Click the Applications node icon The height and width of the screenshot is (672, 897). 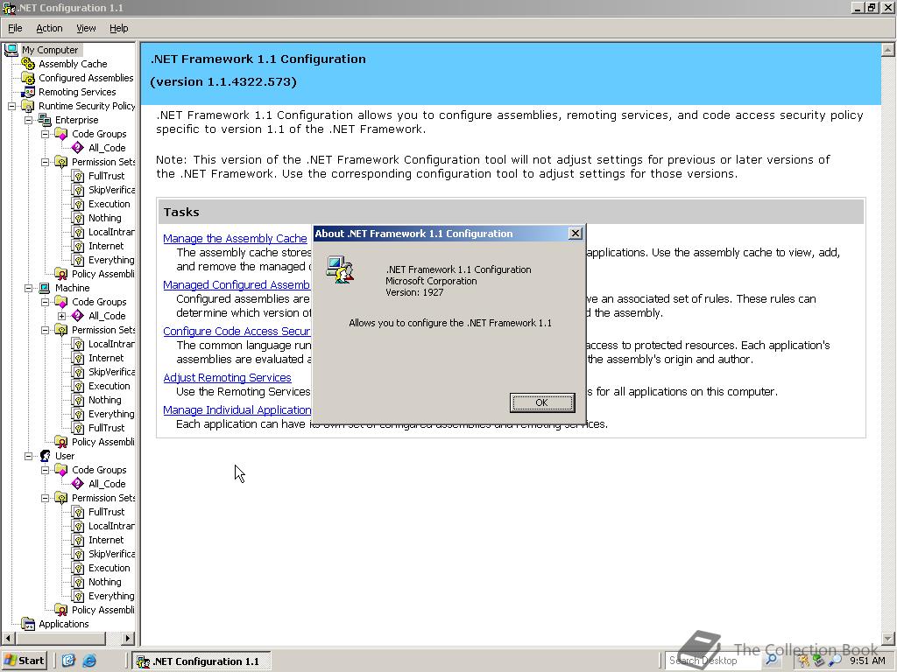pos(28,624)
